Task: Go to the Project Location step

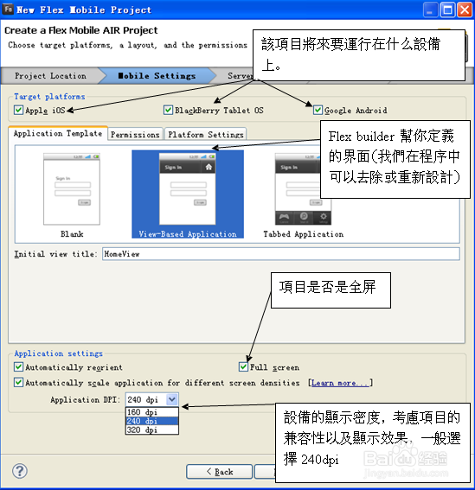Action: pos(50,76)
